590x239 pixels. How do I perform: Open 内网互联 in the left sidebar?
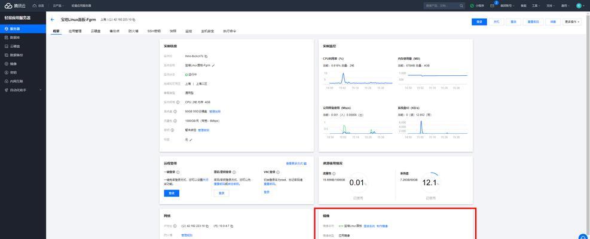[23, 81]
